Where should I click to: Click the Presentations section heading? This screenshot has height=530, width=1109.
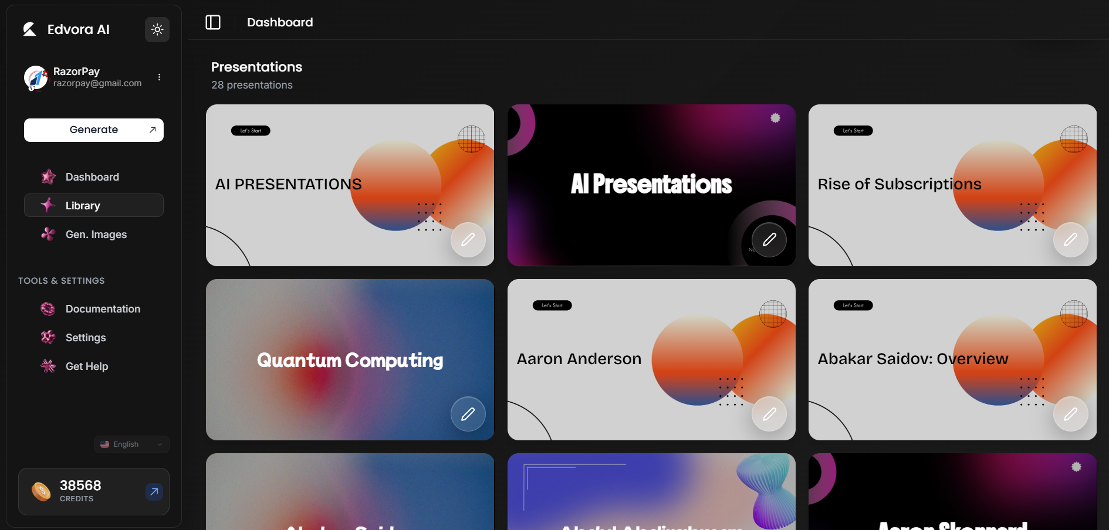(x=256, y=67)
